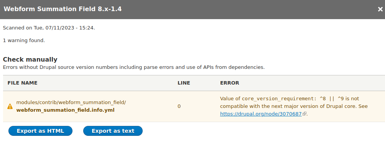Click the Scanned on date text

[x=49, y=28]
